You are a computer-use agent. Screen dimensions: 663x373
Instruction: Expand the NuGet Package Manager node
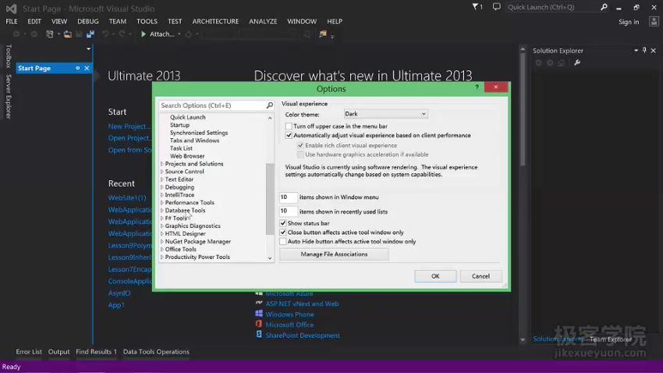[x=162, y=241]
